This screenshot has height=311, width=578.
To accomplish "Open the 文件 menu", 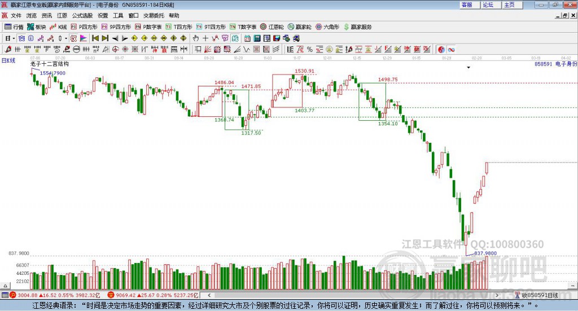I will (16, 15).
